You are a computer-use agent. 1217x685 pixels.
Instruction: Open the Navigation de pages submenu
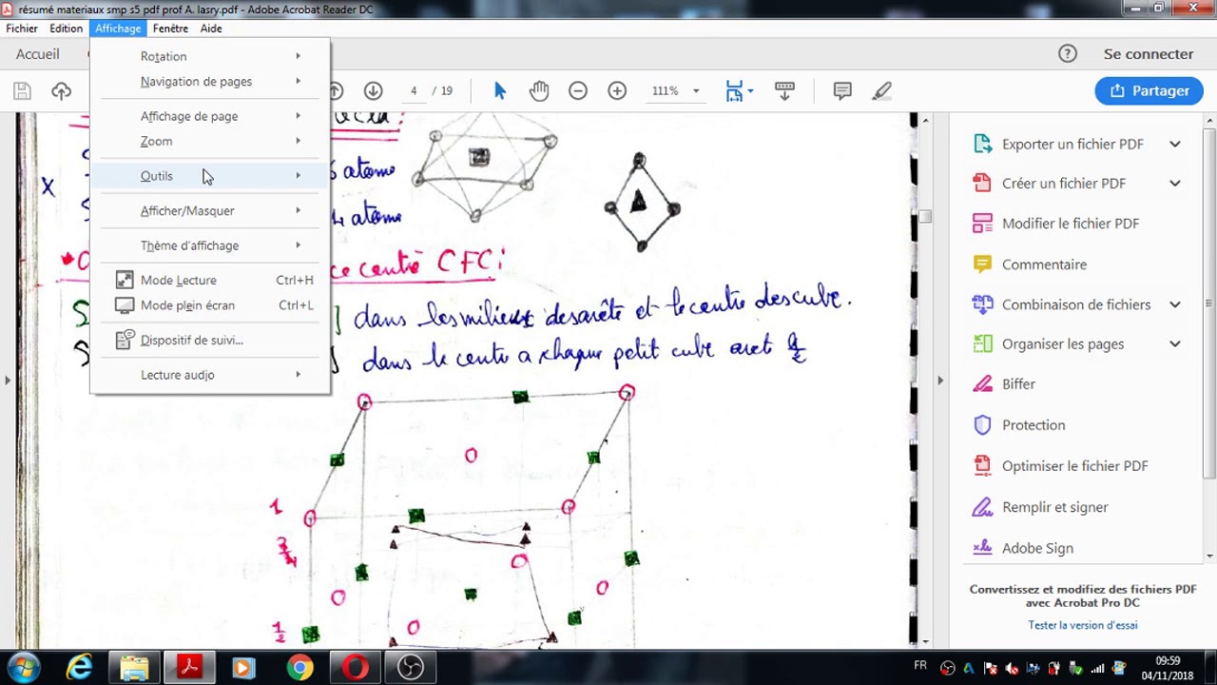click(x=210, y=82)
